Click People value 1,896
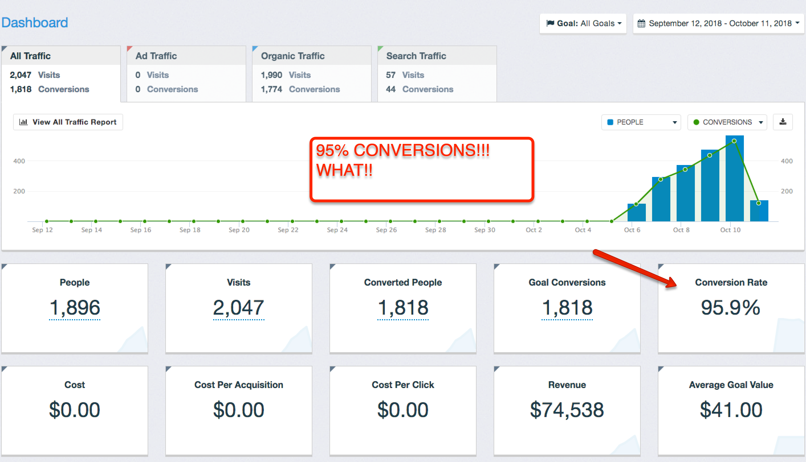The height and width of the screenshot is (462, 806). click(75, 308)
